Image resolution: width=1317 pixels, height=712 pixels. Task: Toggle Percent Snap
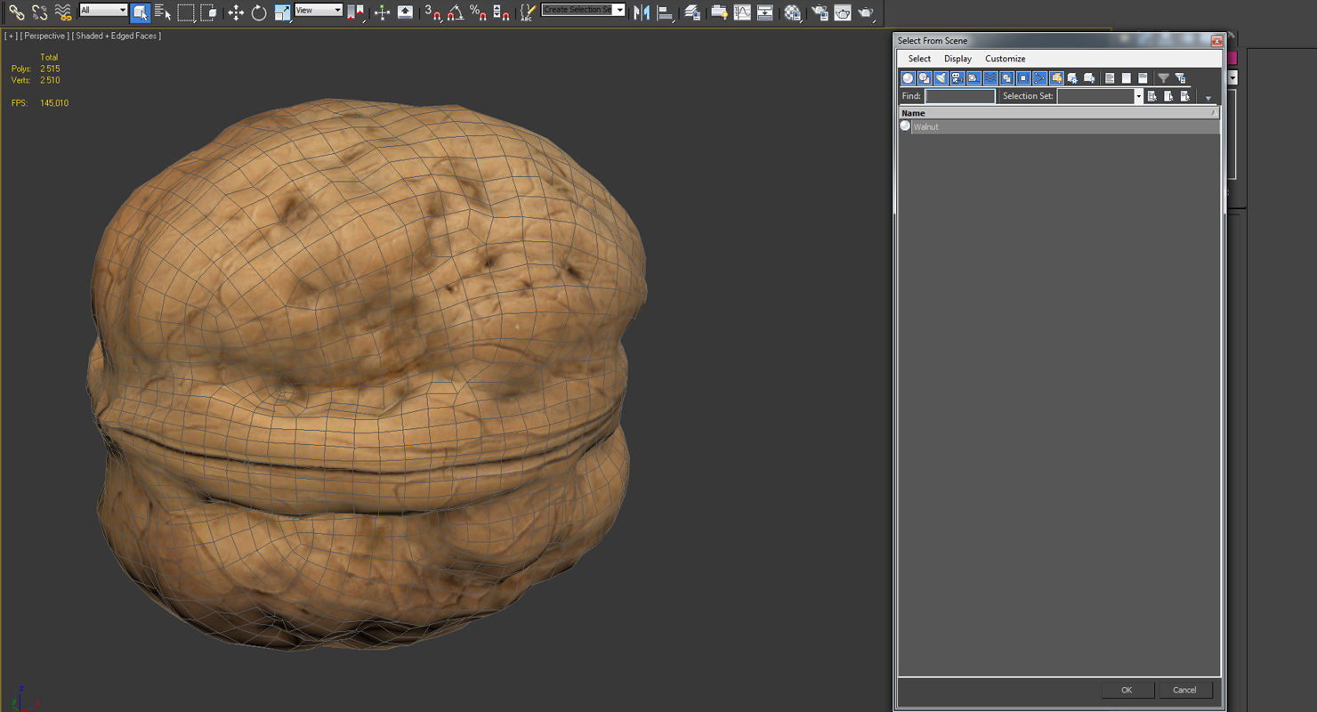479,12
